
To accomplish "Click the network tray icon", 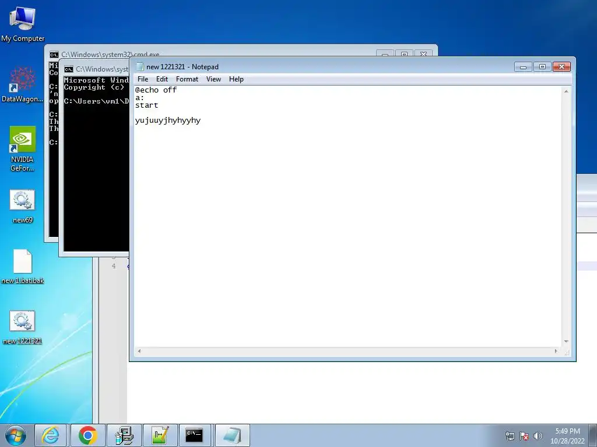I will (x=510, y=436).
